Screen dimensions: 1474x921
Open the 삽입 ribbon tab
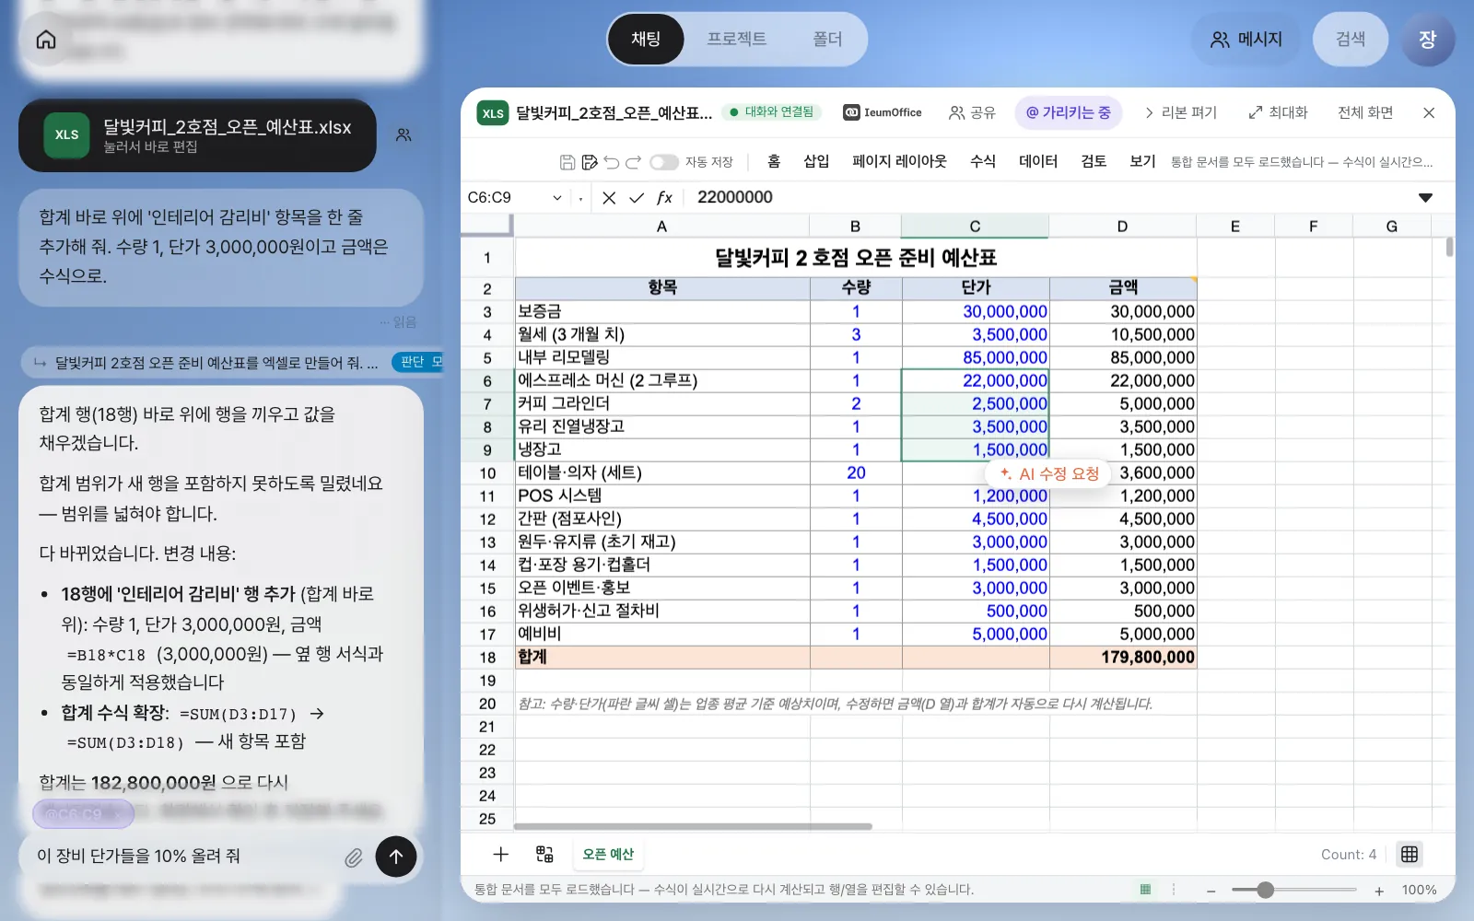[816, 162]
